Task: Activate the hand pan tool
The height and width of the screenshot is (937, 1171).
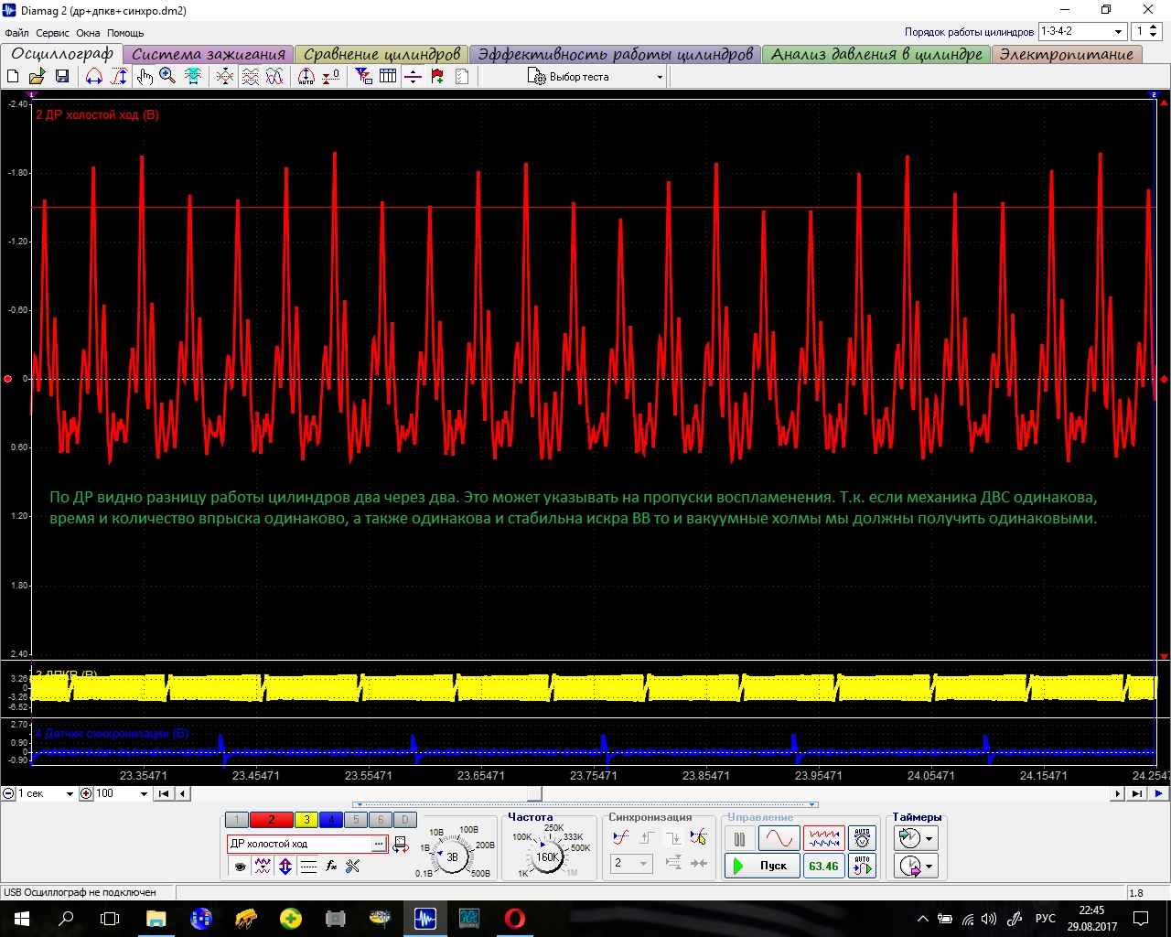Action: (144, 77)
